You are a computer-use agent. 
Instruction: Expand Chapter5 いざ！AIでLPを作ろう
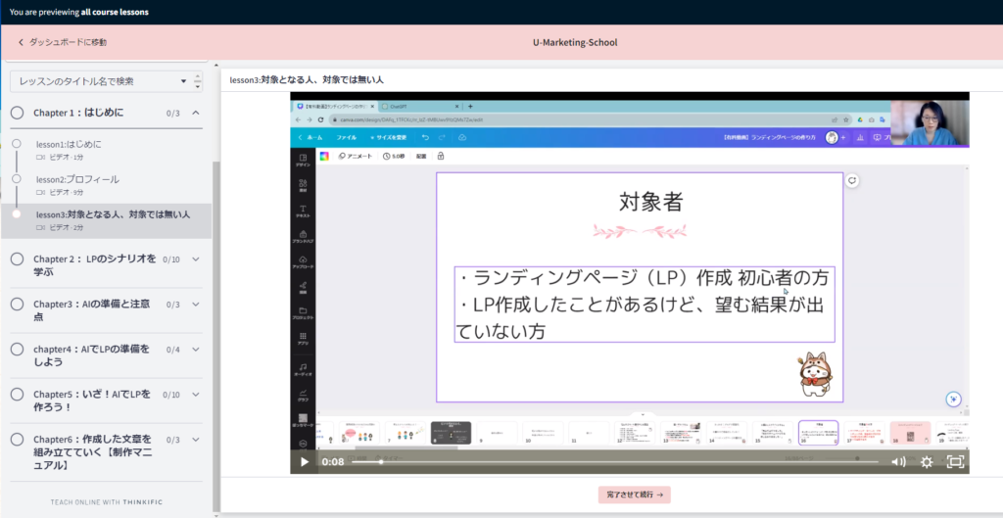pyautogui.click(x=196, y=395)
